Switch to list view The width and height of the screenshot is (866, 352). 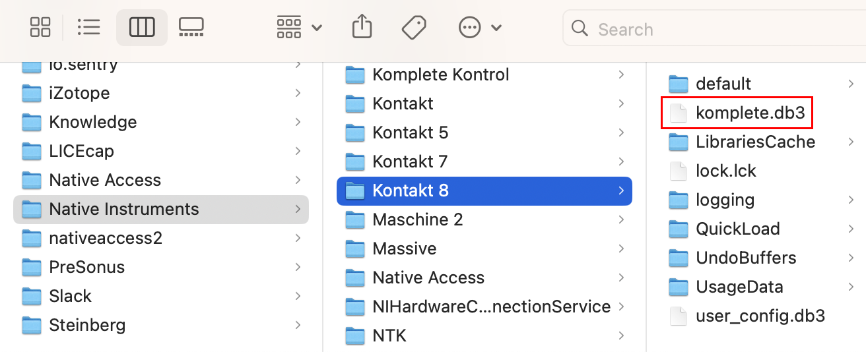point(88,27)
